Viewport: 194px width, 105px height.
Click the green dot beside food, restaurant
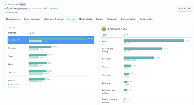(x=5, y=8)
